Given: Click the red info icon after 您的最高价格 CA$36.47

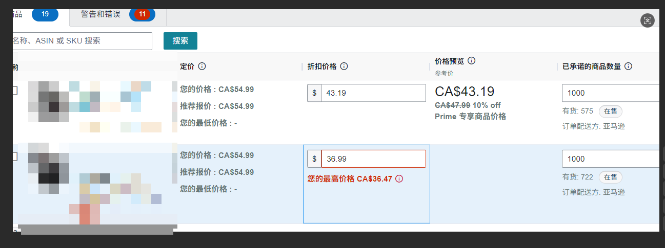Looking at the screenshot, I should click(x=399, y=179).
